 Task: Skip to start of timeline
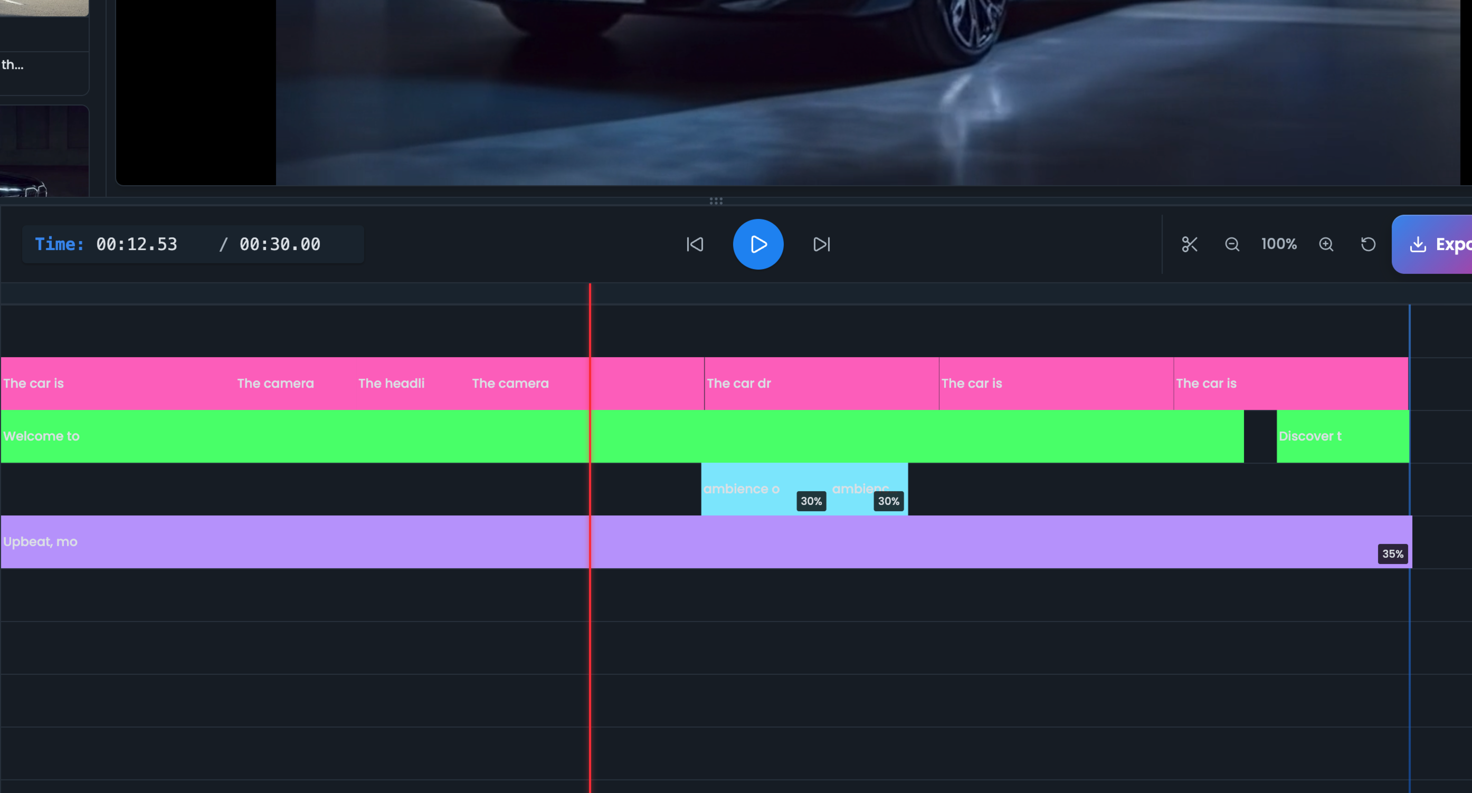pyautogui.click(x=695, y=245)
